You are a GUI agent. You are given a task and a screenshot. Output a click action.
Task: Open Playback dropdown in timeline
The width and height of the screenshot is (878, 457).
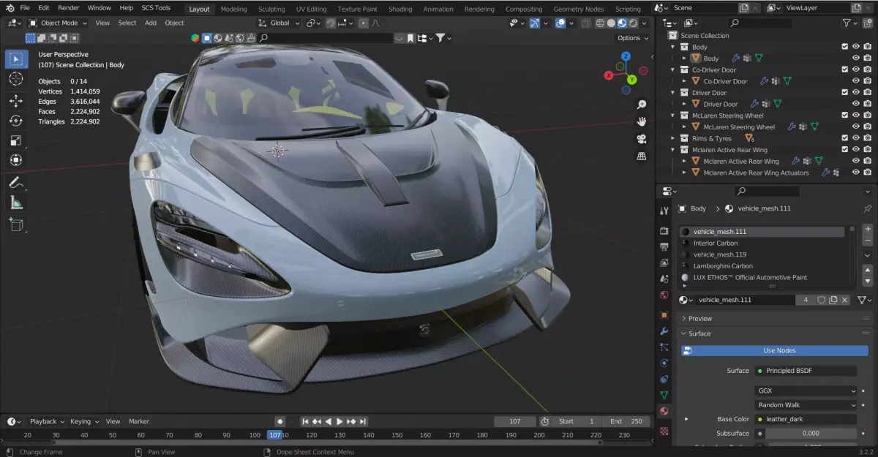pos(46,421)
